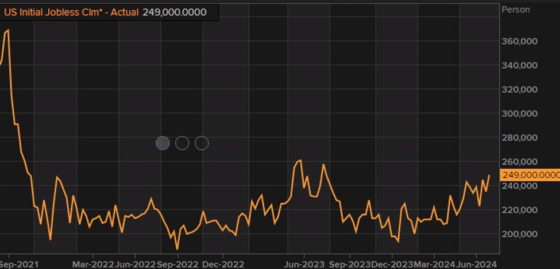Click the 280,000 y-axis label
This screenshot has width=560, height=269.
point(519,138)
